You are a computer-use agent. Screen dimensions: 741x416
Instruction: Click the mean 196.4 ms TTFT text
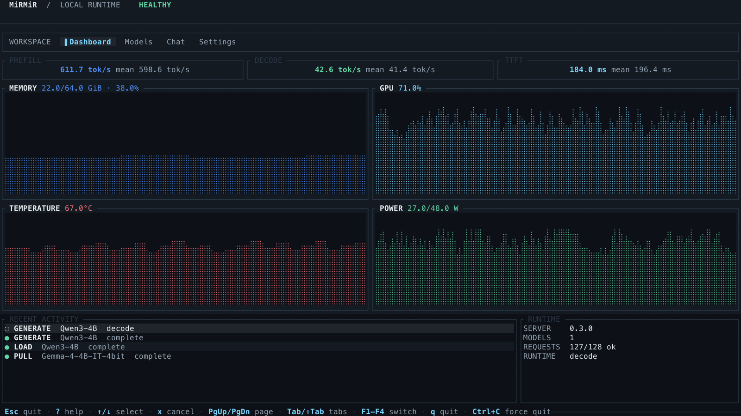tap(641, 70)
